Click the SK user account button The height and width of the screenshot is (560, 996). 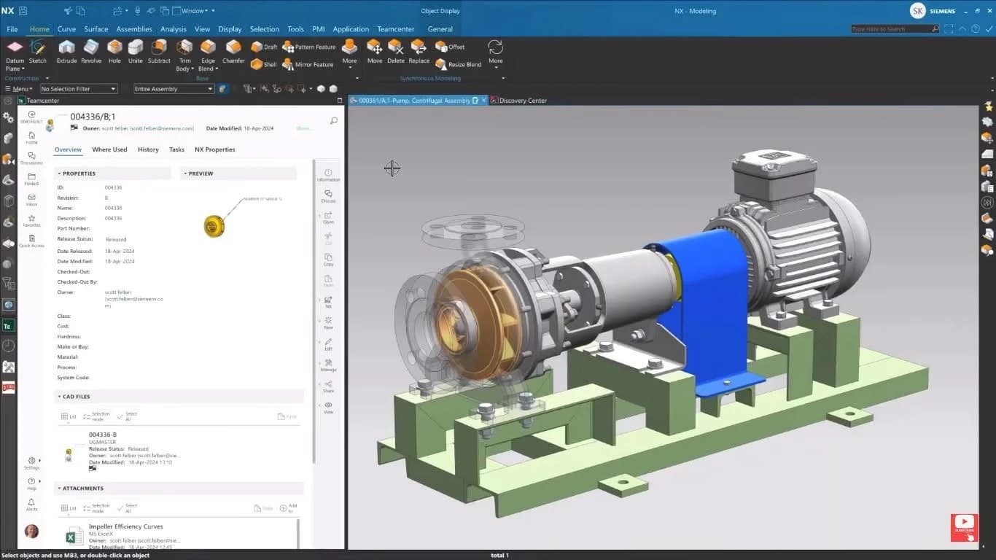click(x=918, y=11)
